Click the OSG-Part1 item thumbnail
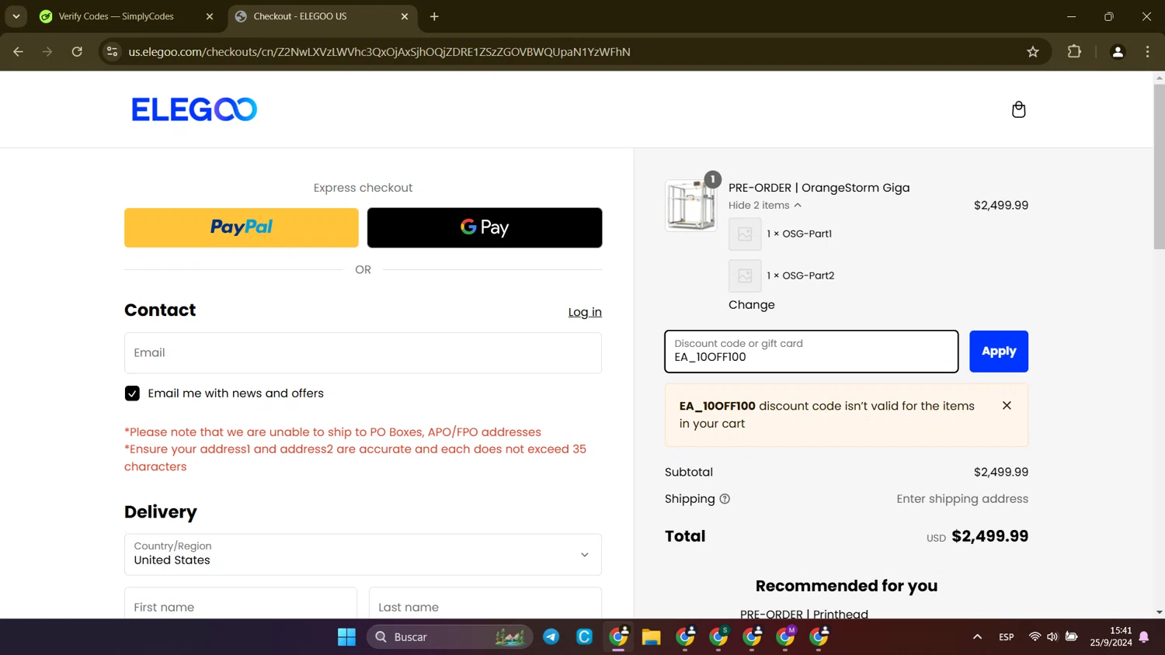Image resolution: width=1165 pixels, height=655 pixels. (745, 234)
